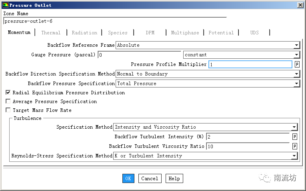Open Reynolds-Stress Specification Method dropdown
The width and height of the screenshot is (306, 191).
294,156
